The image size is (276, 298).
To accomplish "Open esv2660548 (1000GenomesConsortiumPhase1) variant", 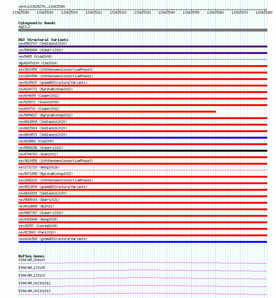I will pyautogui.click(x=56, y=76).
